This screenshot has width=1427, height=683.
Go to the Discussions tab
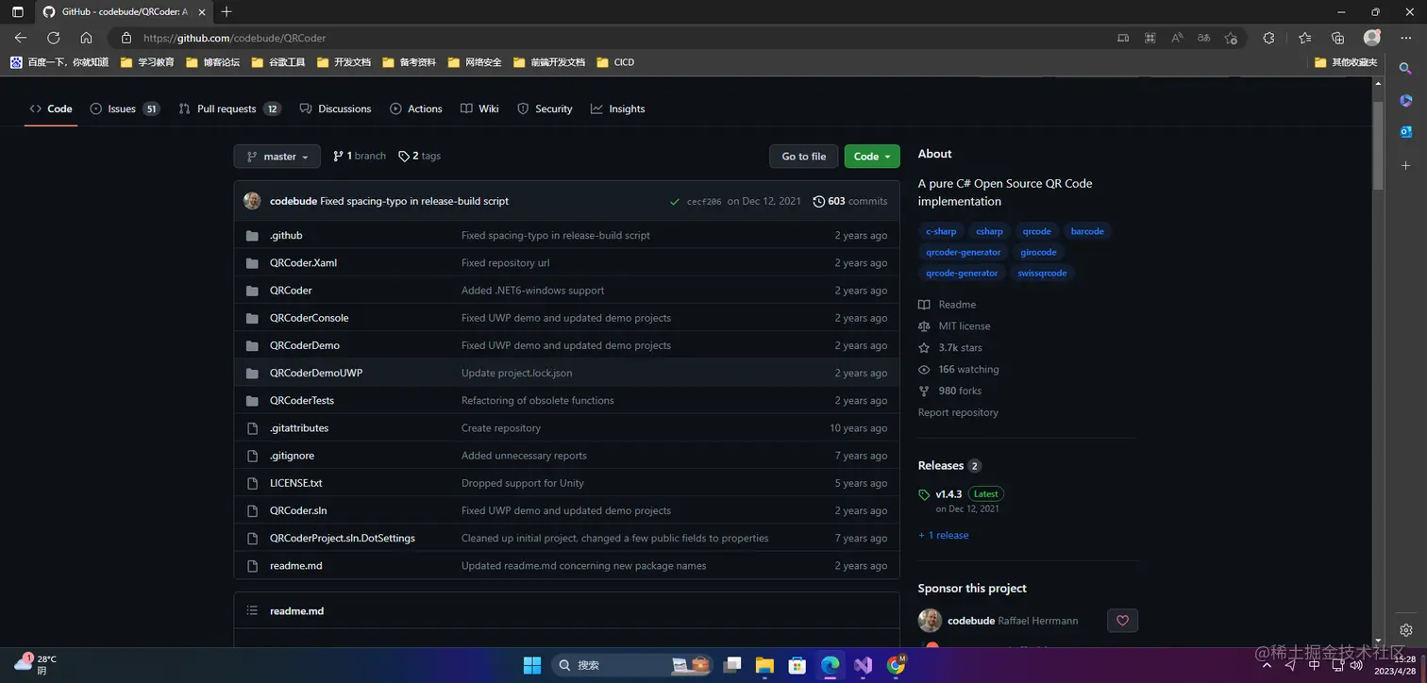click(335, 108)
